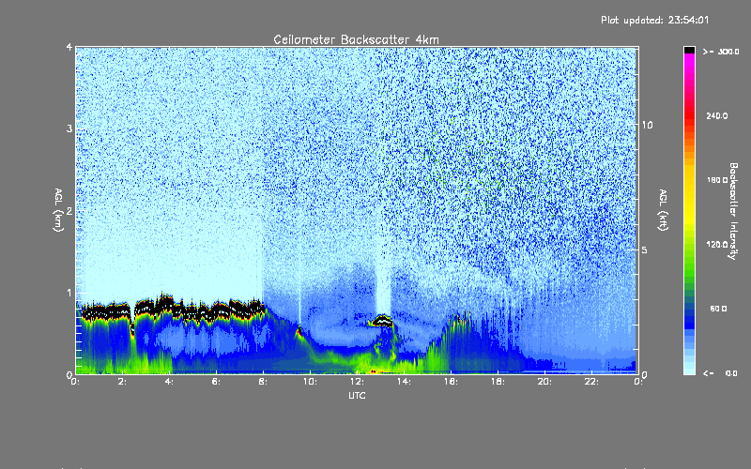
Task: Click the "Plot updated: 23:54:01" timestamp
Action: pyautogui.click(x=654, y=20)
